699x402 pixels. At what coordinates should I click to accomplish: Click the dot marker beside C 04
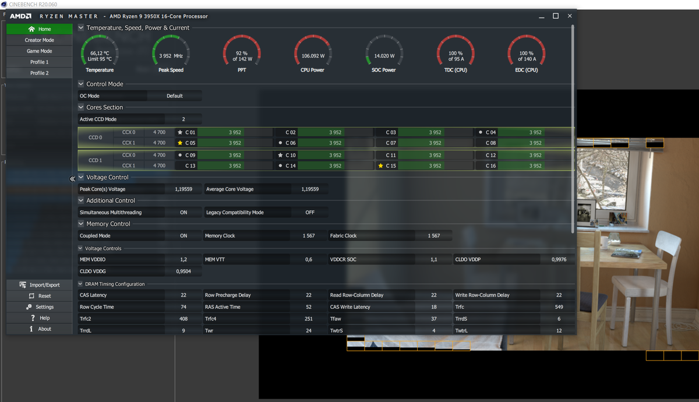(x=481, y=132)
